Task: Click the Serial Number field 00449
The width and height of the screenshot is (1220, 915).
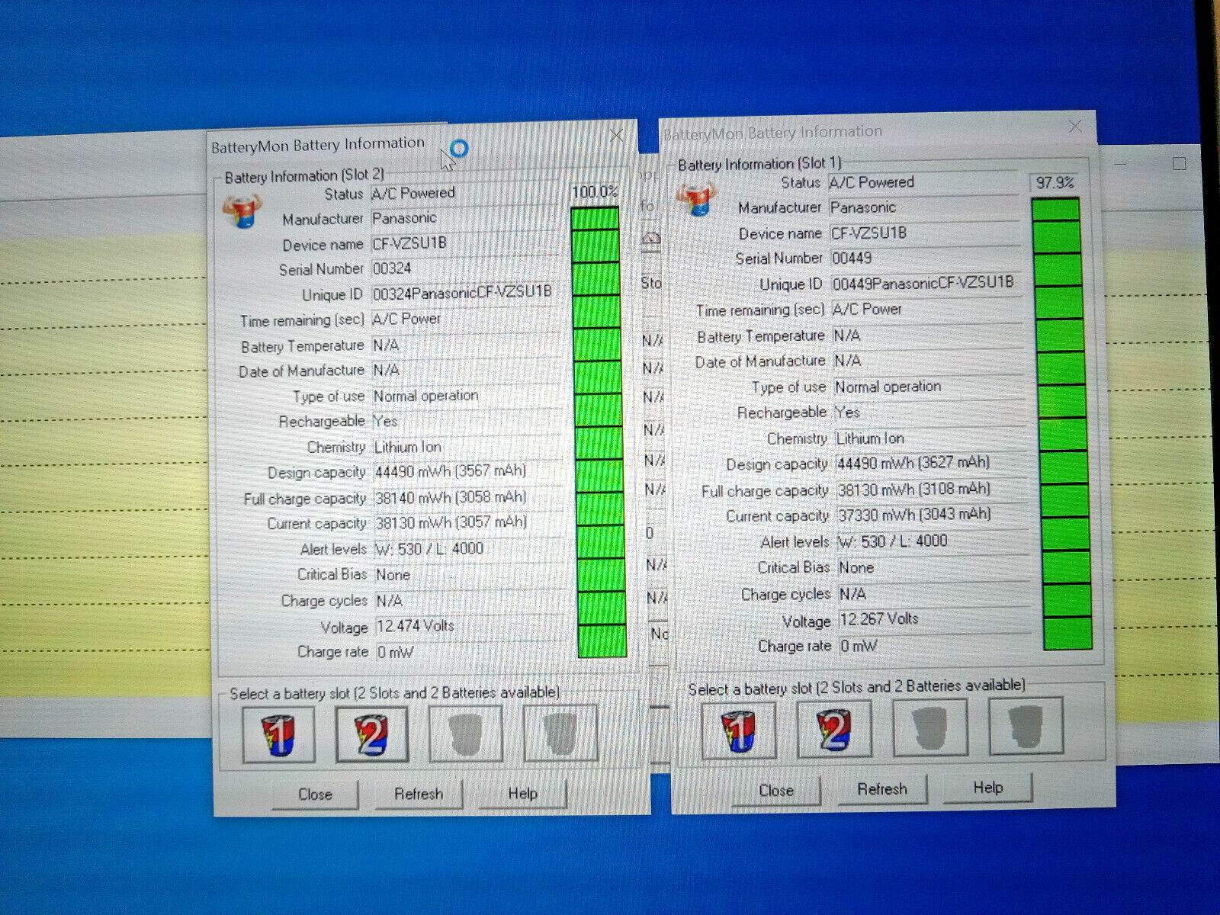Action: tap(925, 258)
